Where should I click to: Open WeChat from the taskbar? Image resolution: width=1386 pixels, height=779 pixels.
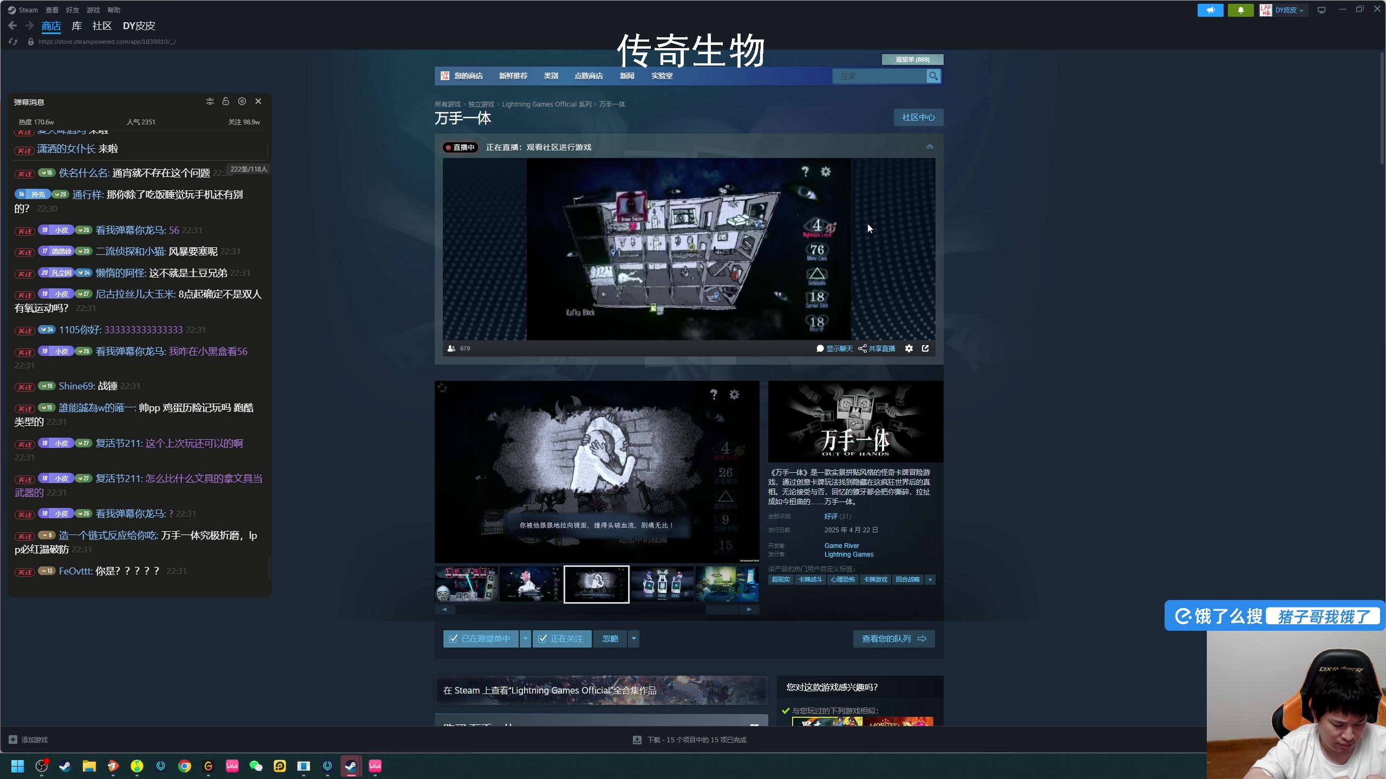coord(256,766)
